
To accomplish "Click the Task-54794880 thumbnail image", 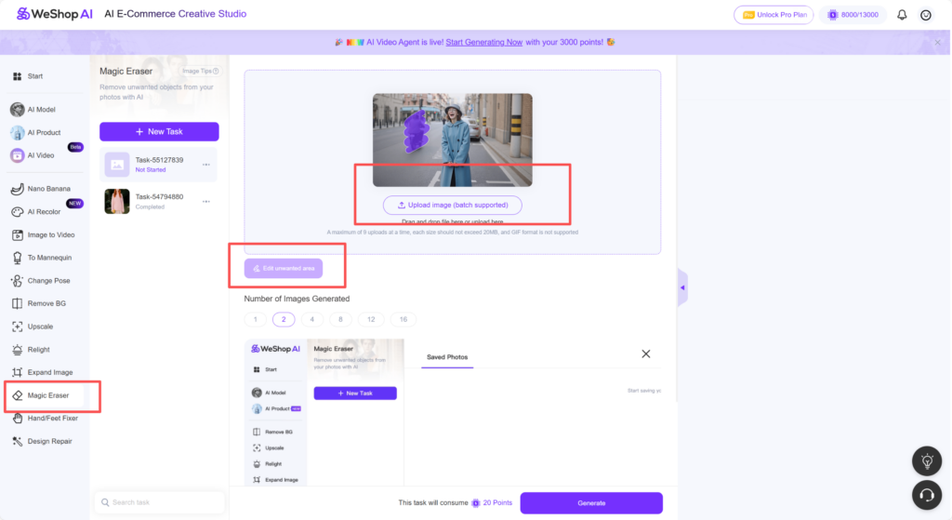I will click(117, 202).
